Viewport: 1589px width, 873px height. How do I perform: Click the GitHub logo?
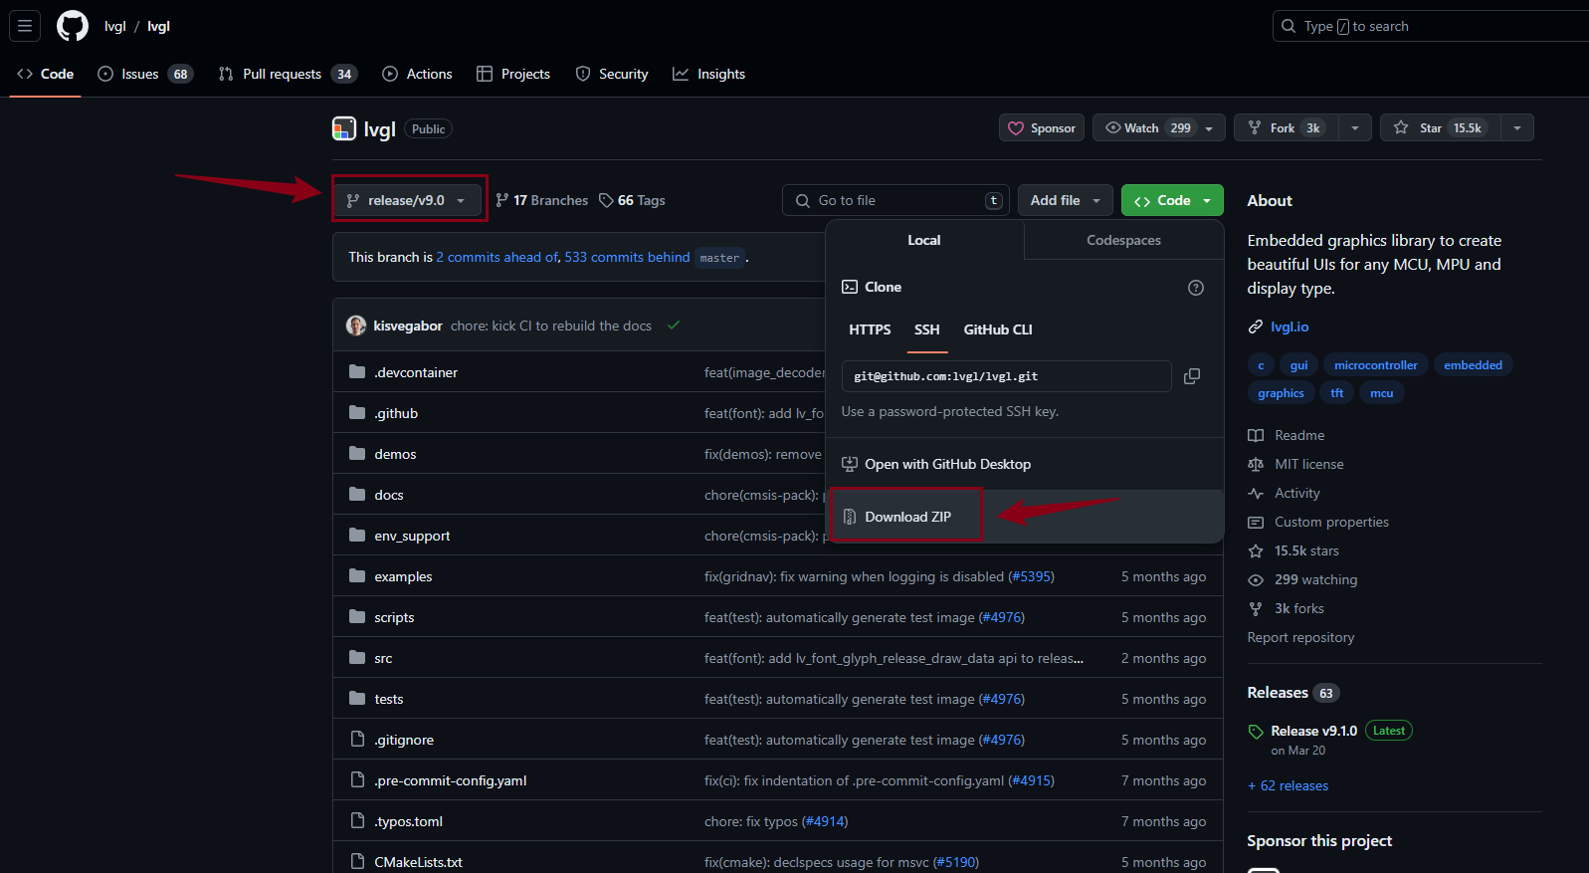pyautogui.click(x=73, y=26)
